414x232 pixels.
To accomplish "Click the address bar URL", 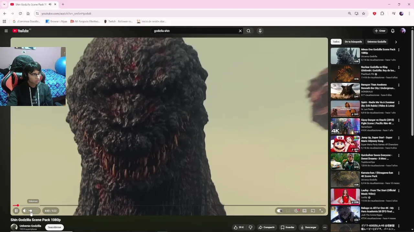I will pos(66,14).
